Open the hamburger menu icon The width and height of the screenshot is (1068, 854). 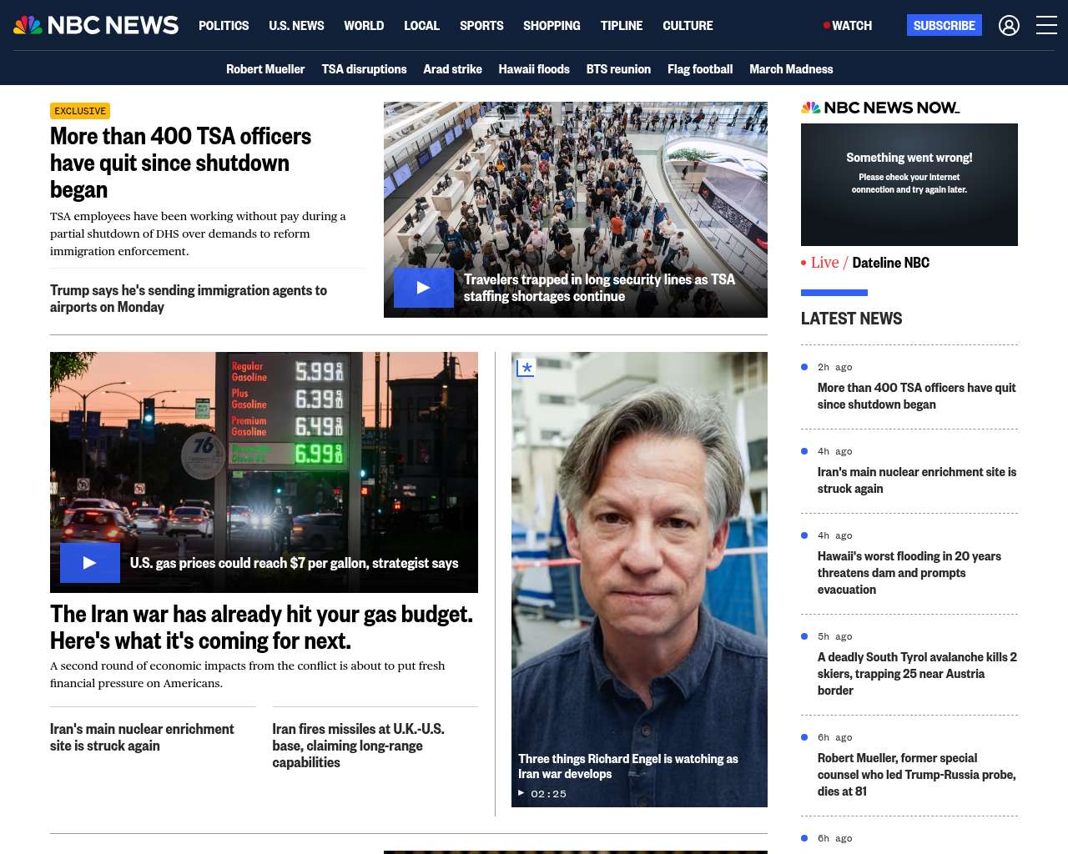tap(1046, 26)
